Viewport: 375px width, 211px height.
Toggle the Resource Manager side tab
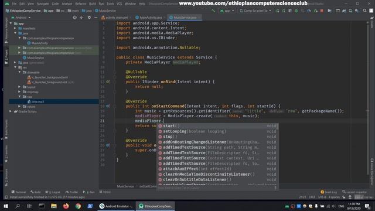[6, 30]
